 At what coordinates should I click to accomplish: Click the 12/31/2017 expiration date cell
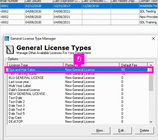point(68,6)
